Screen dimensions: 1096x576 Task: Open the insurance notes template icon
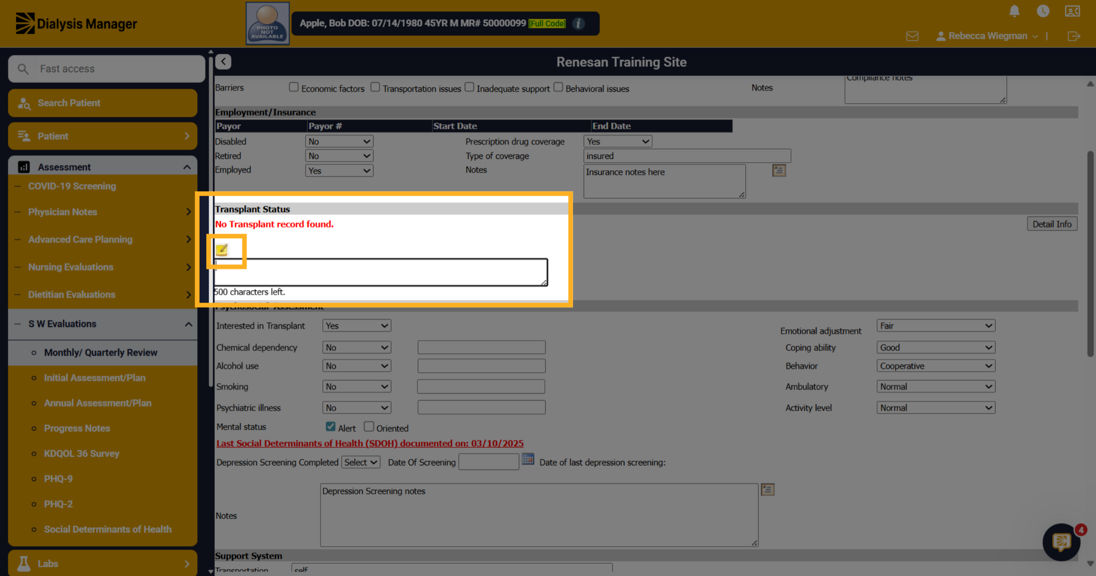coord(779,171)
